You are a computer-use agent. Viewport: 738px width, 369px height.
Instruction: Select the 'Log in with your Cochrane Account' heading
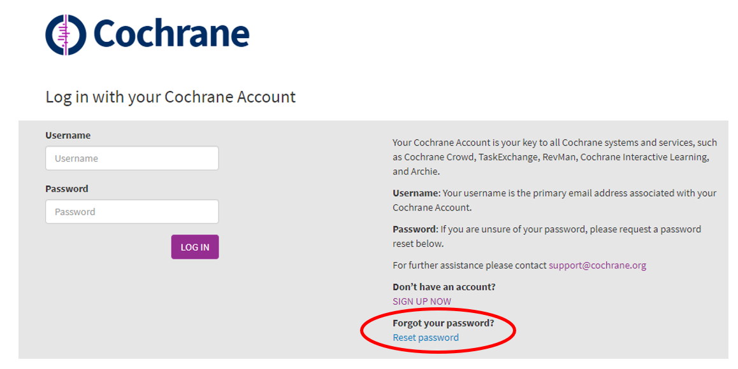(x=170, y=97)
